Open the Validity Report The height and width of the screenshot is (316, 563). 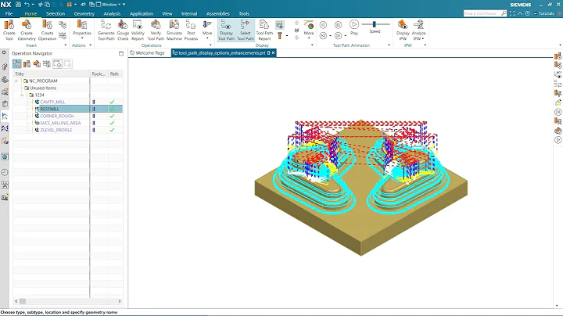coord(138,31)
